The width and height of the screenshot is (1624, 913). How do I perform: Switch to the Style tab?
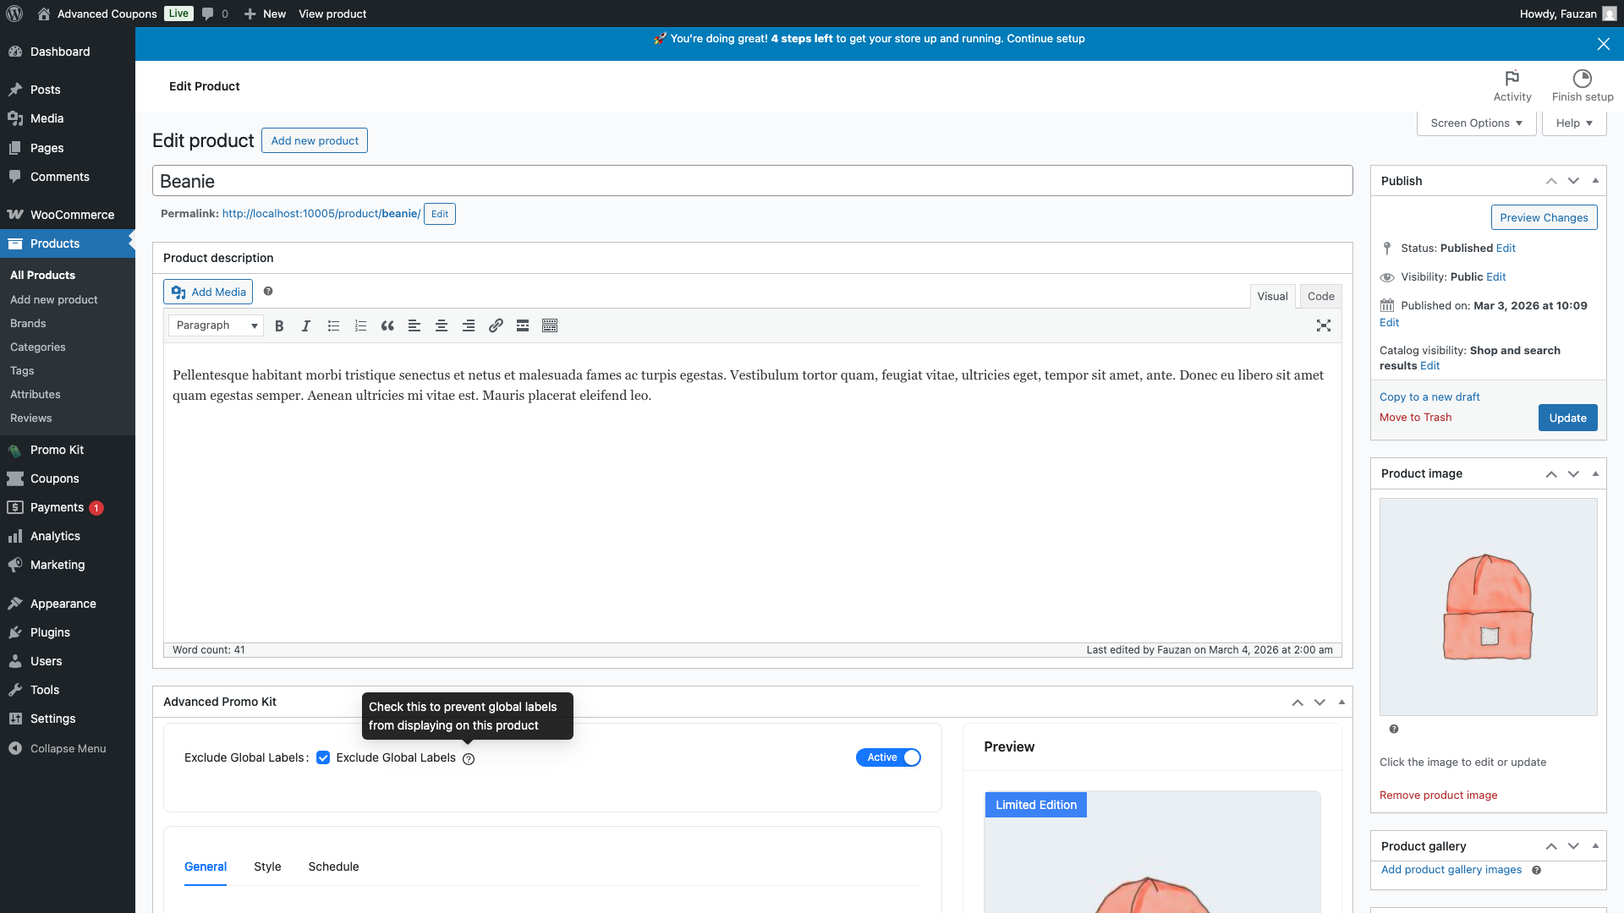click(x=267, y=867)
